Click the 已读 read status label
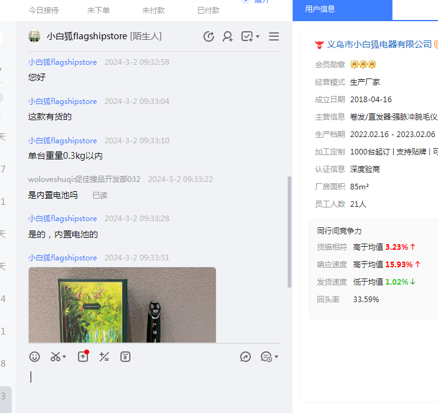438x413 pixels. point(100,196)
